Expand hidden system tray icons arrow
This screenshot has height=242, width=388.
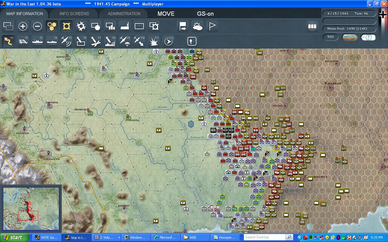[299, 237]
